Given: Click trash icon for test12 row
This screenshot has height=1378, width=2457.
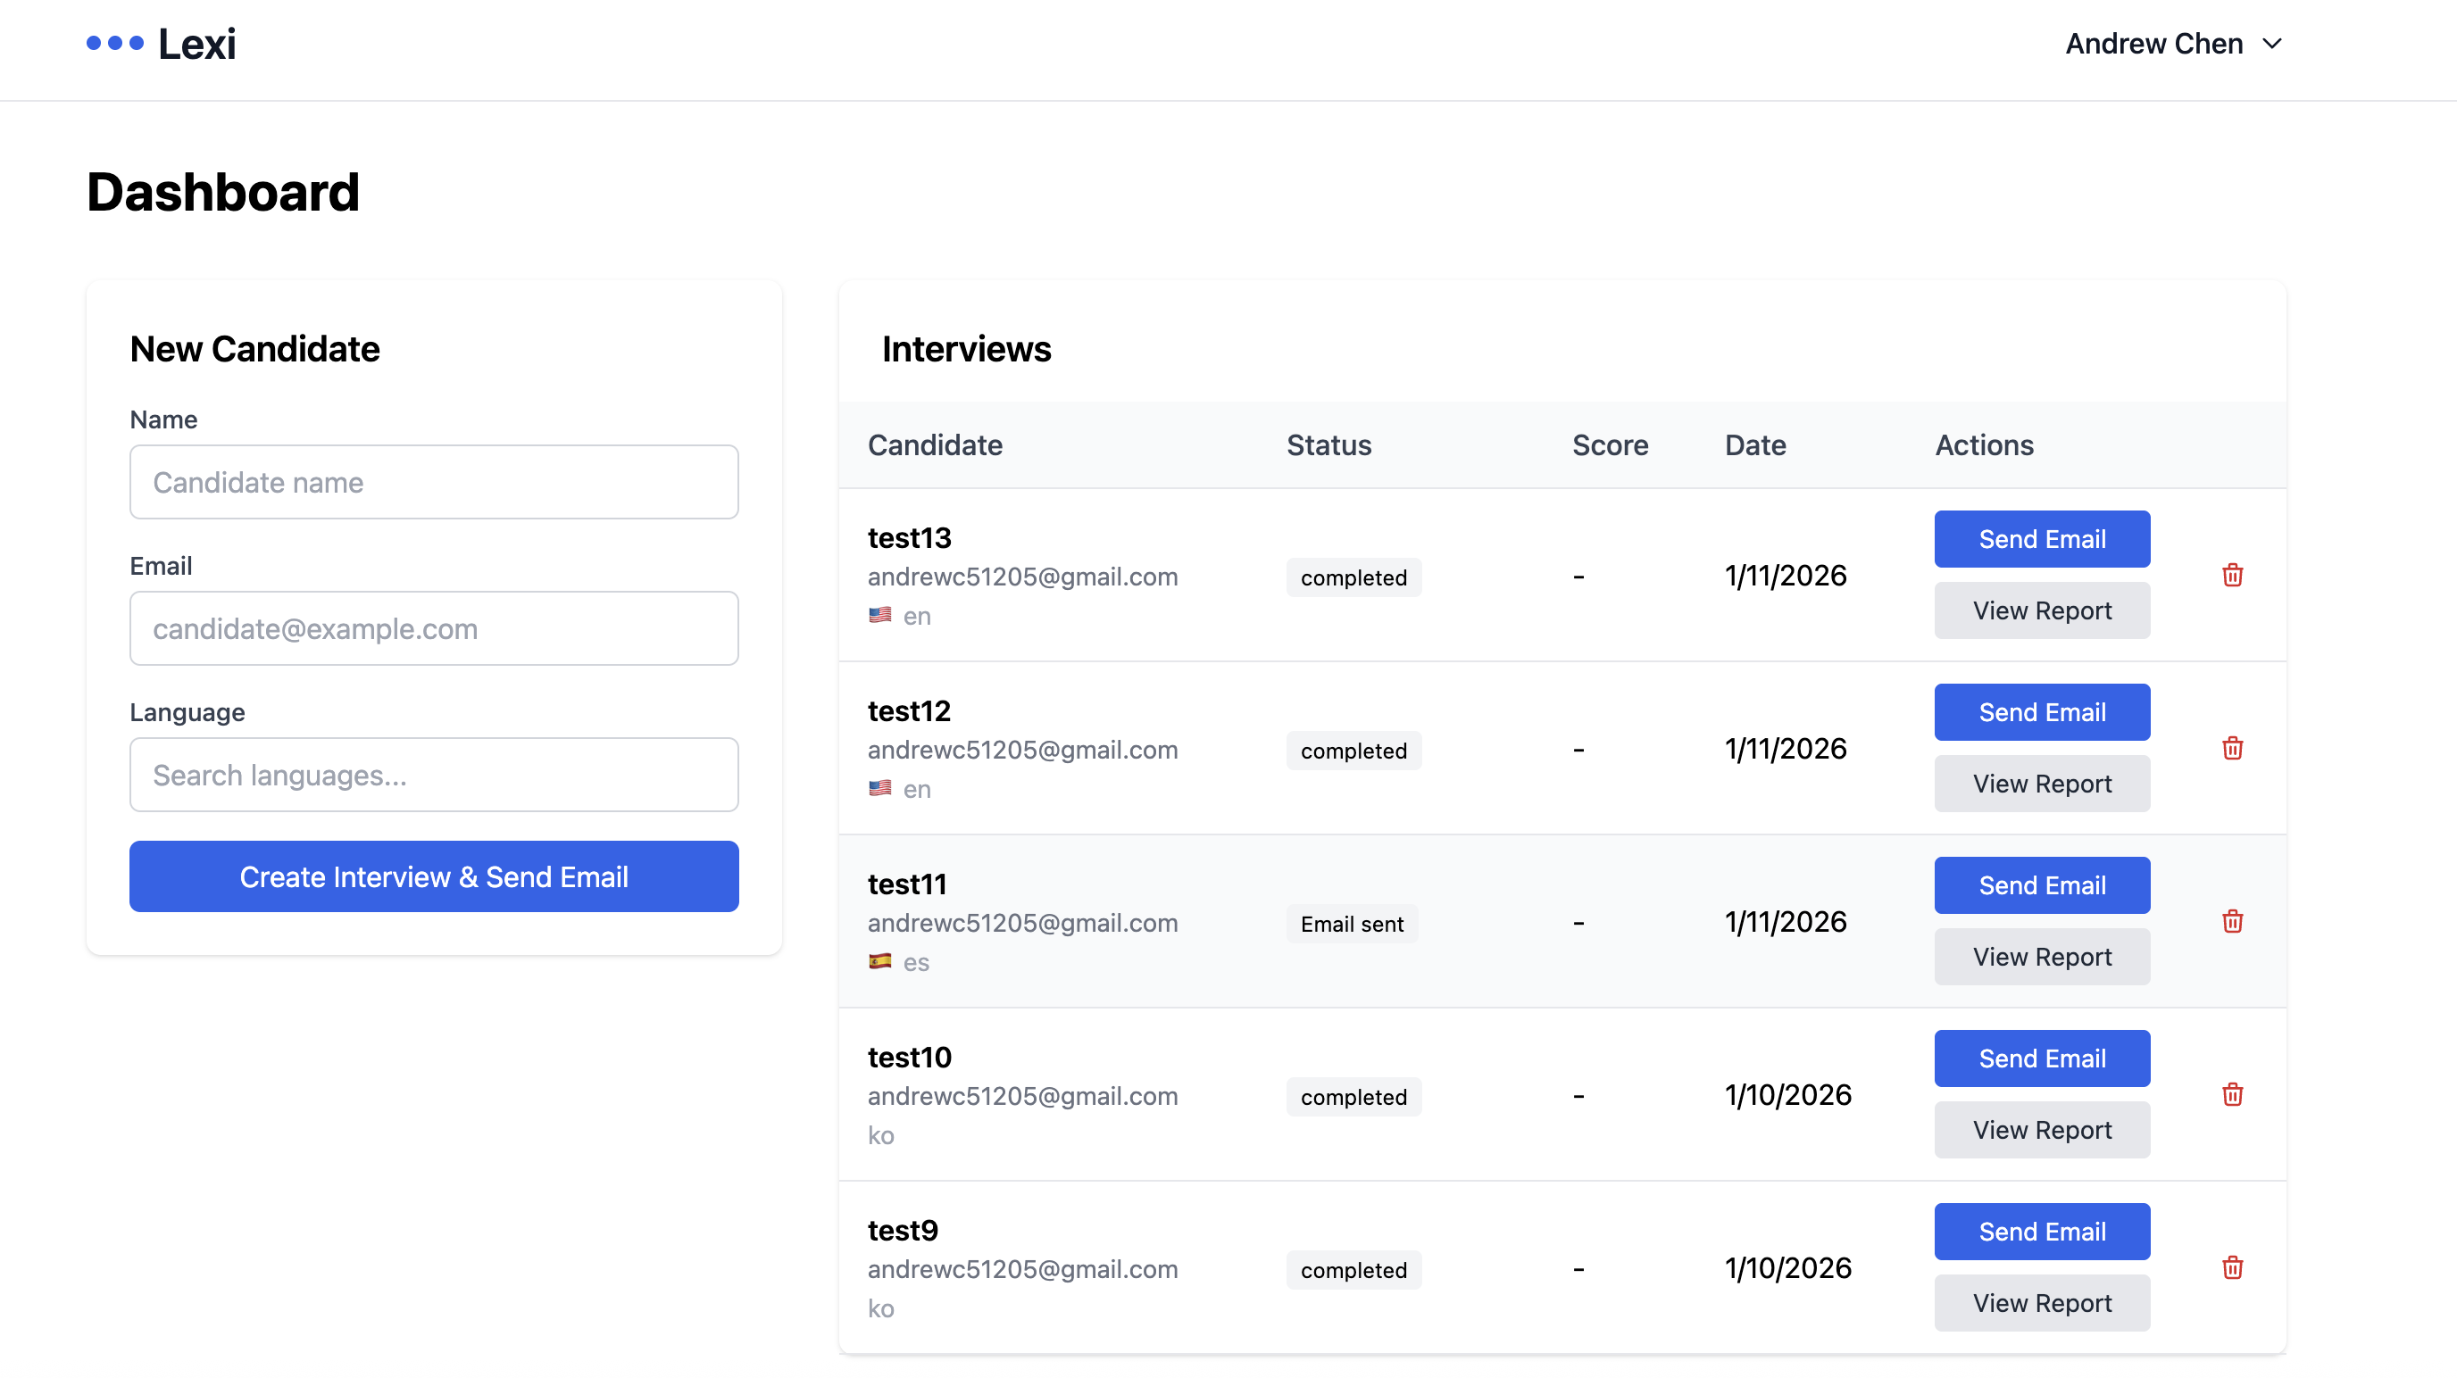Looking at the screenshot, I should pyautogui.click(x=2232, y=749).
